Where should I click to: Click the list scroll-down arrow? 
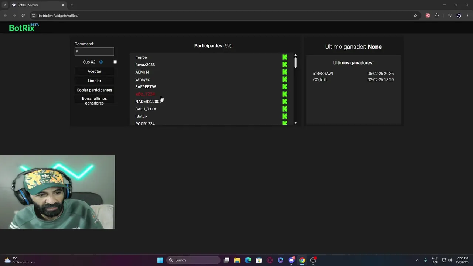(x=295, y=123)
